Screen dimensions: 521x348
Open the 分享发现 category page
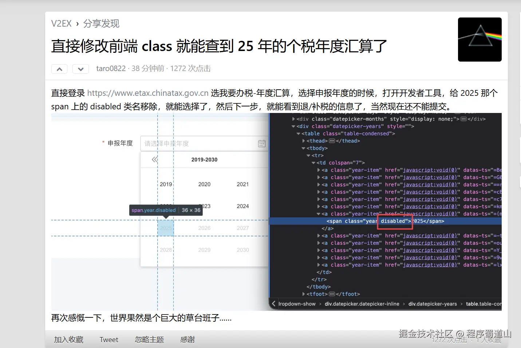click(101, 23)
